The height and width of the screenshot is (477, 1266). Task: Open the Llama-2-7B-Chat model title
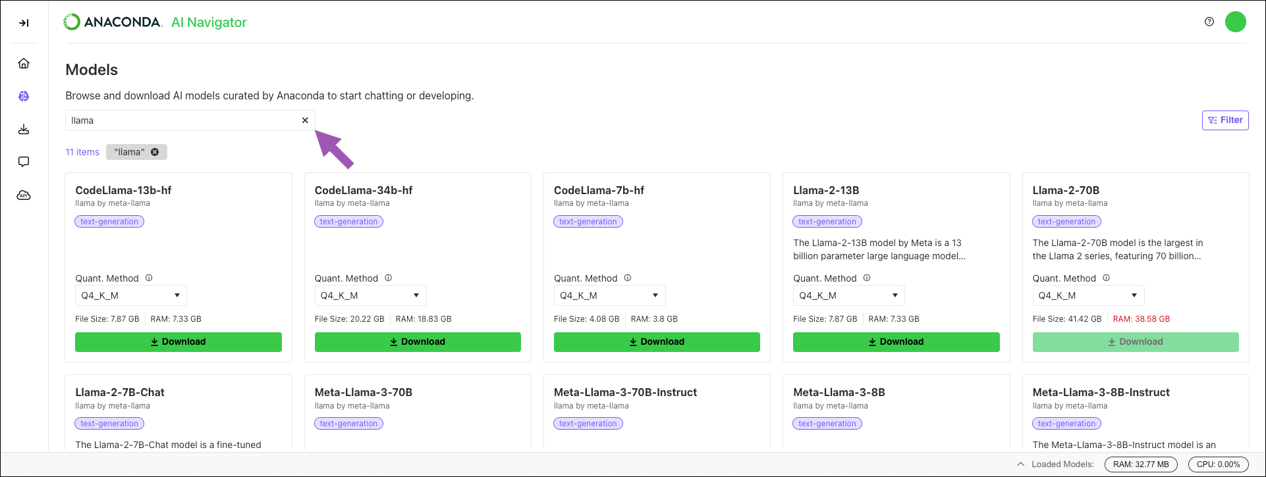120,392
